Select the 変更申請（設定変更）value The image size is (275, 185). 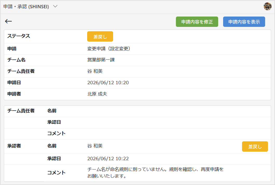[x=109, y=49]
